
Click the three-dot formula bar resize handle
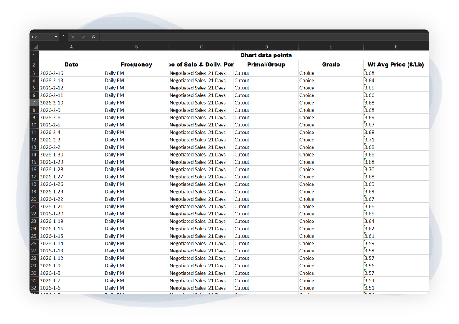click(63, 37)
